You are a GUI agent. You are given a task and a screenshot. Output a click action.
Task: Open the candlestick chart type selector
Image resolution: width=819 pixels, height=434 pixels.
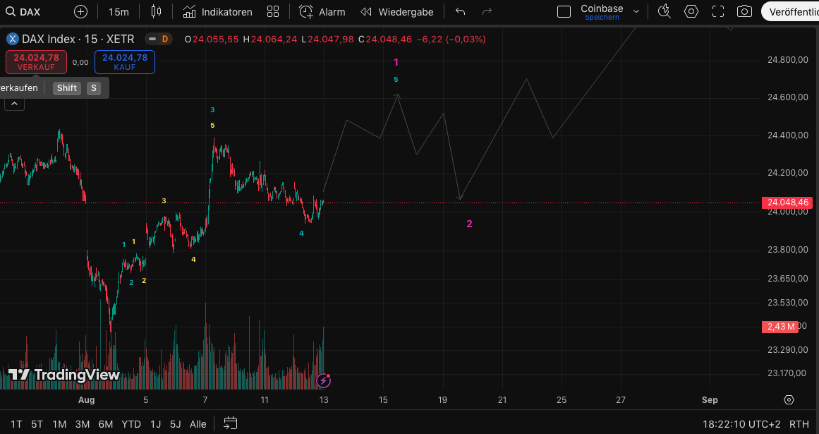[x=156, y=12]
